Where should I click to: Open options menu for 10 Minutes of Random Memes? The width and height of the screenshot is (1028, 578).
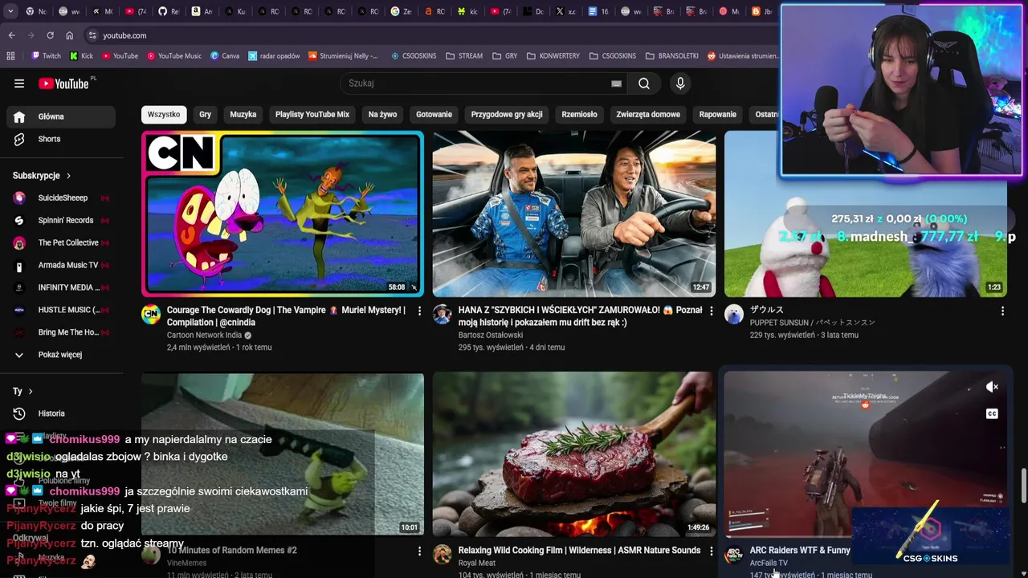[x=419, y=552]
